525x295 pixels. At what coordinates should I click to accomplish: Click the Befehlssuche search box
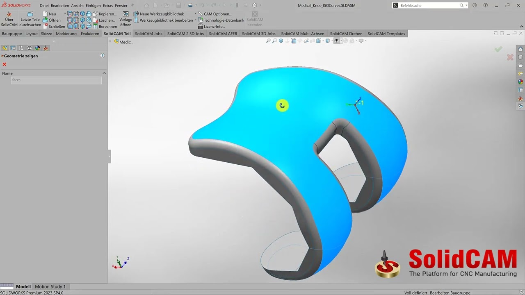(430, 5)
